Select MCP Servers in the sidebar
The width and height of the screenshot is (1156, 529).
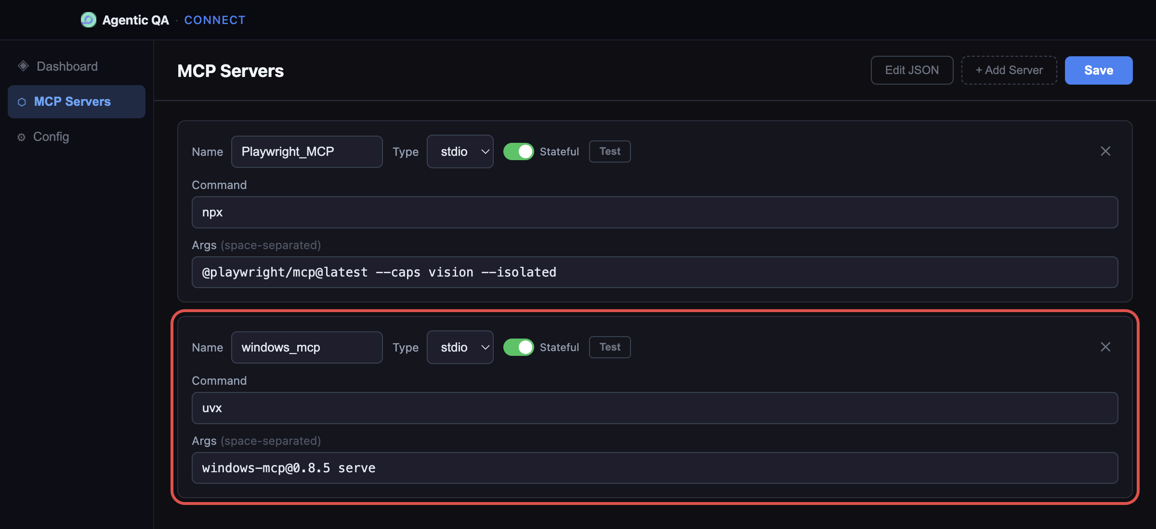click(76, 102)
